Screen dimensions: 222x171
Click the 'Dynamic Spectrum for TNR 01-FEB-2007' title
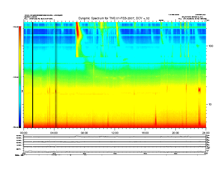[114, 18]
